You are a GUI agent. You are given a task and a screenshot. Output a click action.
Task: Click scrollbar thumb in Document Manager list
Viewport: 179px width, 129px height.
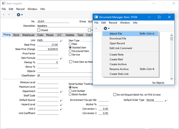pyautogui.click(x=171, y=39)
